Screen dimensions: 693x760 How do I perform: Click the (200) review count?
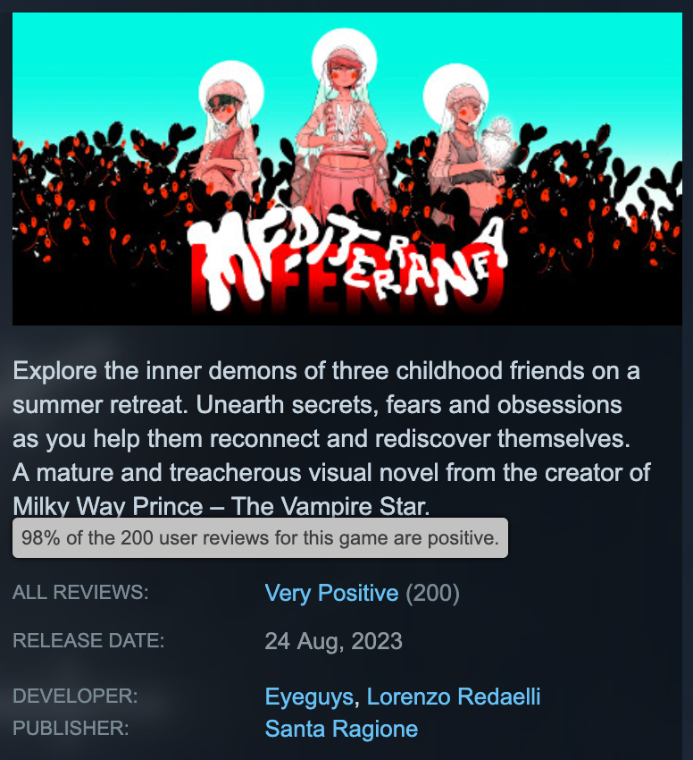pos(432,593)
